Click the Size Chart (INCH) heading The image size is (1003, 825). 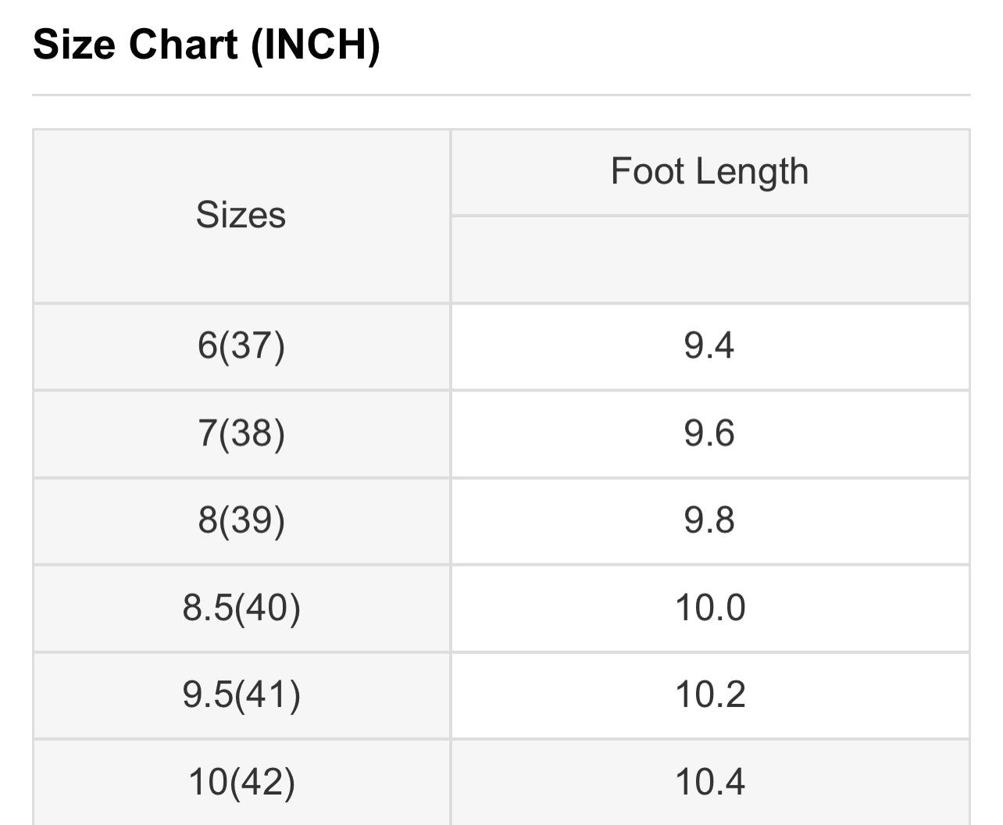point(206,44)
